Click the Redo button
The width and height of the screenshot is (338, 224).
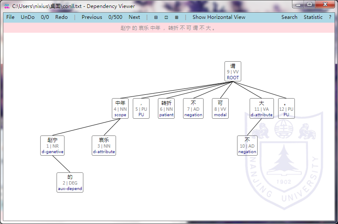click(x=61, y=17)
